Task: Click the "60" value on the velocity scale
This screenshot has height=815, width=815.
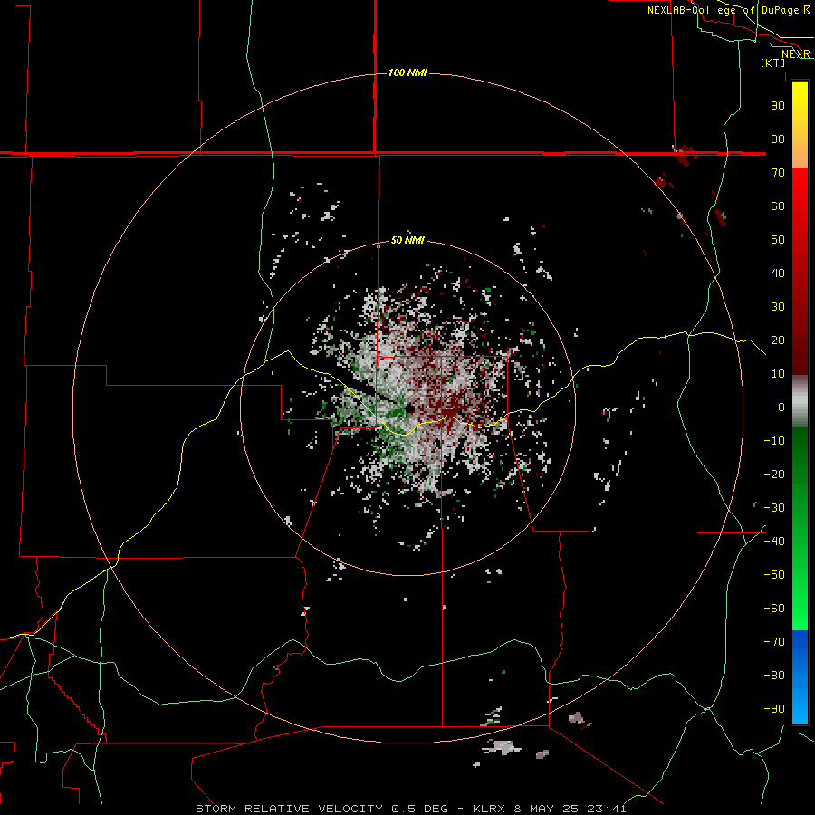Action: pyautogui.click(x=778, y=206)
